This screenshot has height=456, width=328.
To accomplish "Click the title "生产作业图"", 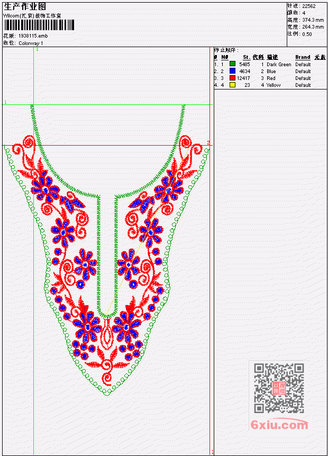I will [x=25, y=7].
